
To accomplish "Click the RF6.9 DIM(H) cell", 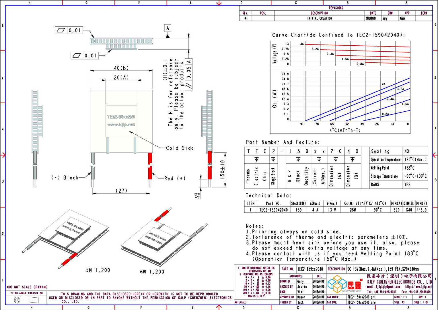I will tap(421, 210).
